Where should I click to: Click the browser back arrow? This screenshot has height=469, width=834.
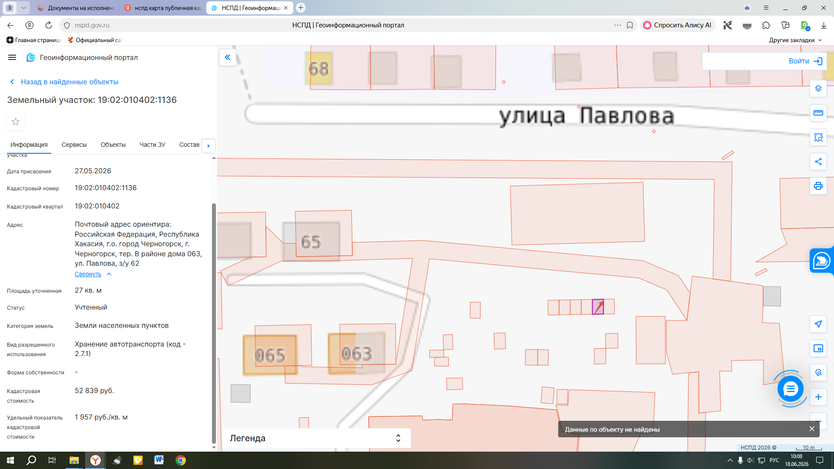pyautogui.click(x=10, y=25)
